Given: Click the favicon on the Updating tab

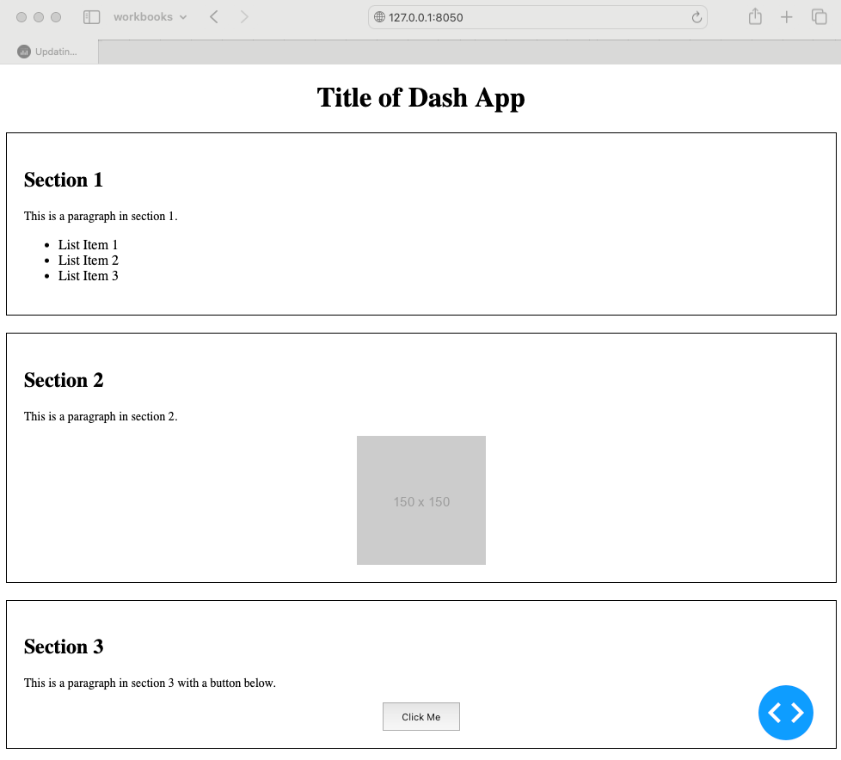Looking at the screenshot, I should pos(23,52).
